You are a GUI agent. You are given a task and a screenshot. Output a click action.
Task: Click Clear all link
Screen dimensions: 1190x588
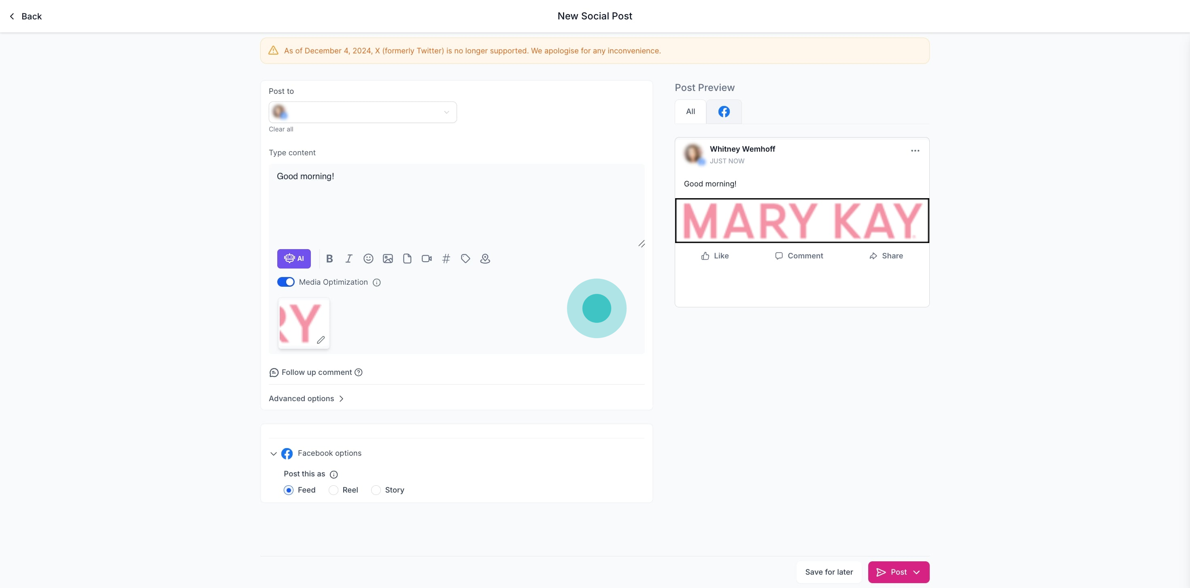[281, 129]
